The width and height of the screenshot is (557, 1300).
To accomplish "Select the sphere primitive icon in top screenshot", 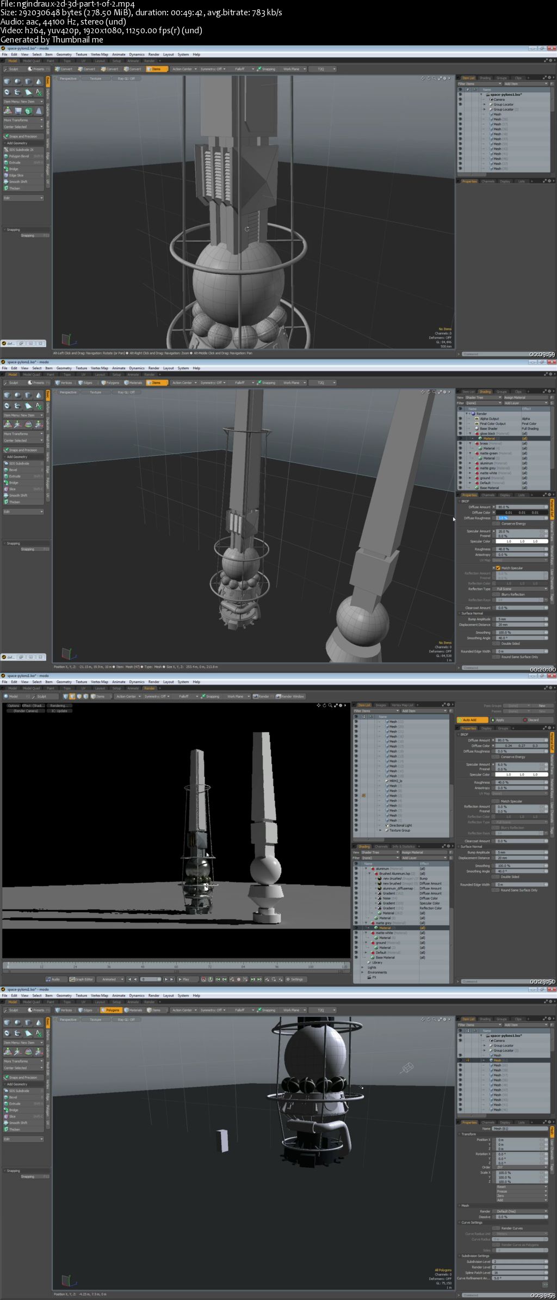I will coord(17,81).
